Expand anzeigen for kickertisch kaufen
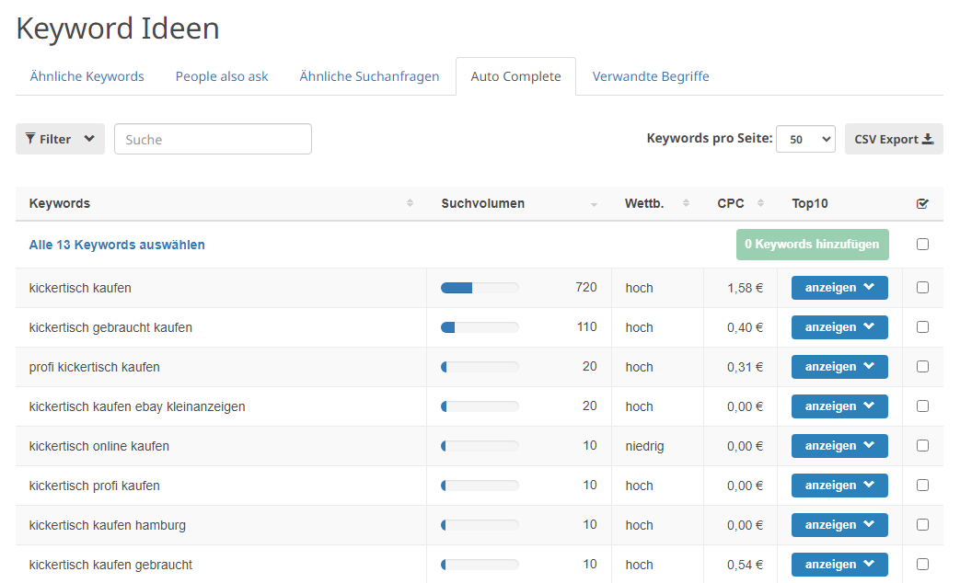 pyautogui.click(x=839, y=288)
